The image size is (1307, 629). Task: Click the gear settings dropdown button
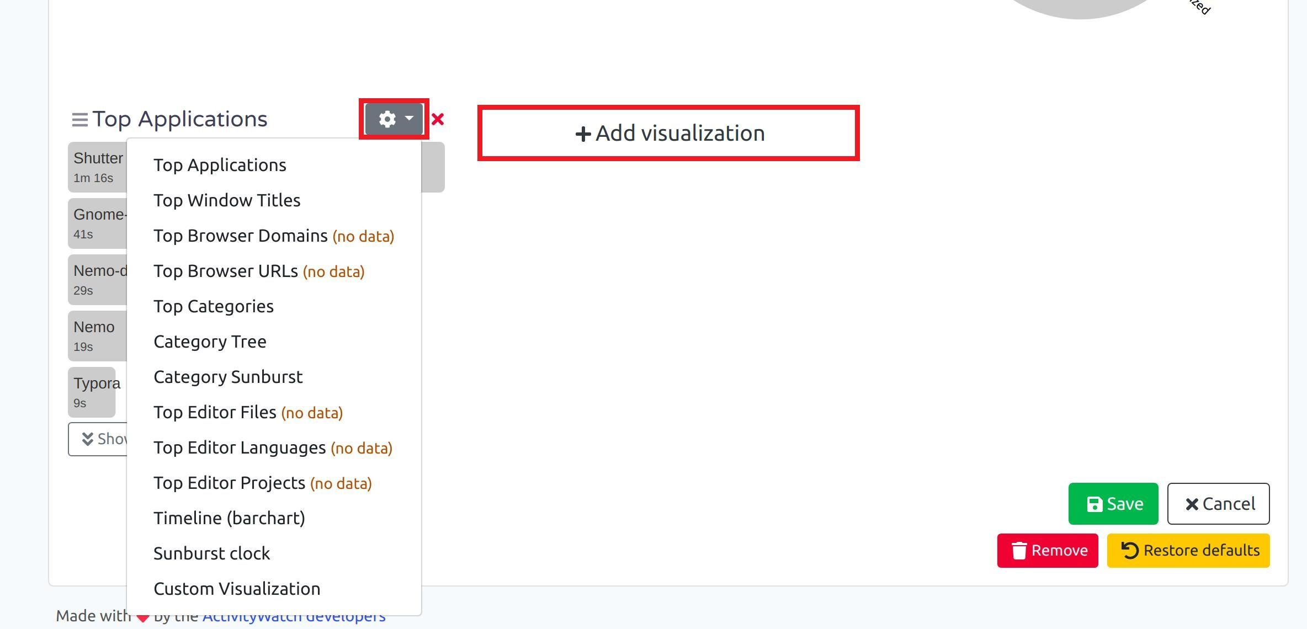[394, 119]
